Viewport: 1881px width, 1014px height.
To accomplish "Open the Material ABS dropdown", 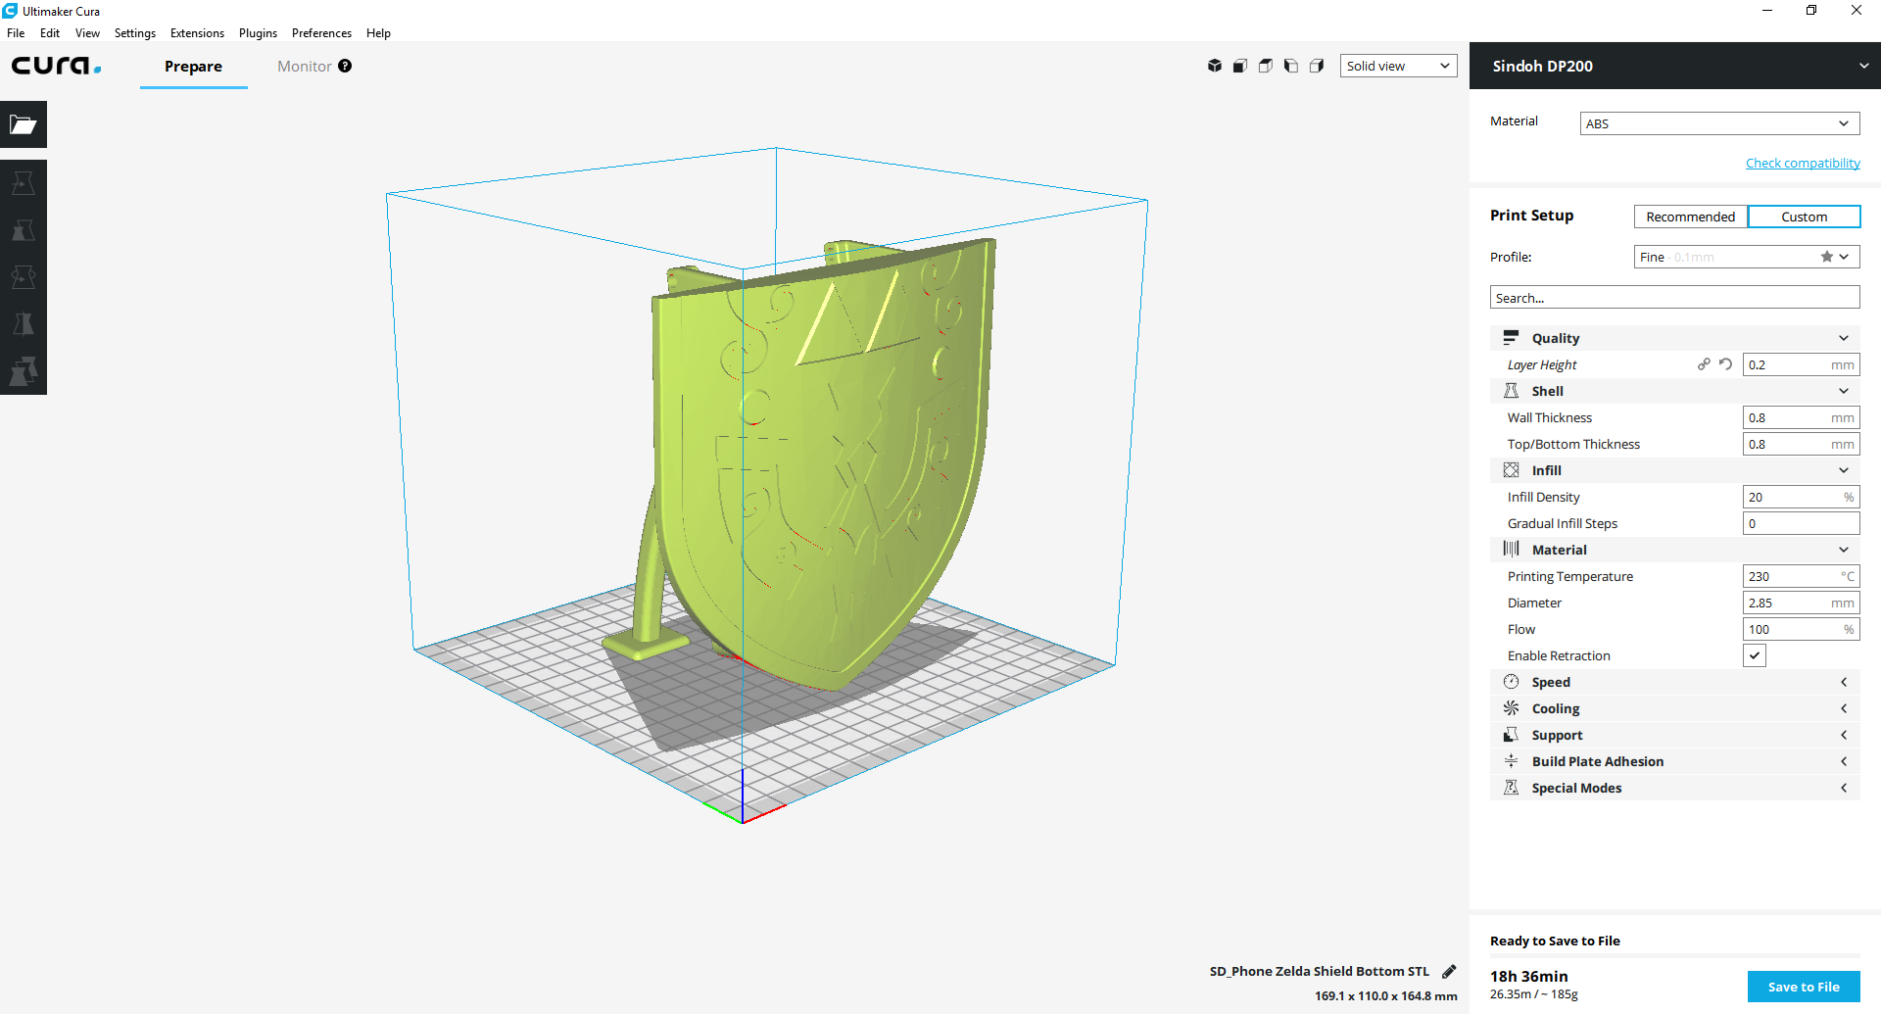I will (x=1719, y=123).
